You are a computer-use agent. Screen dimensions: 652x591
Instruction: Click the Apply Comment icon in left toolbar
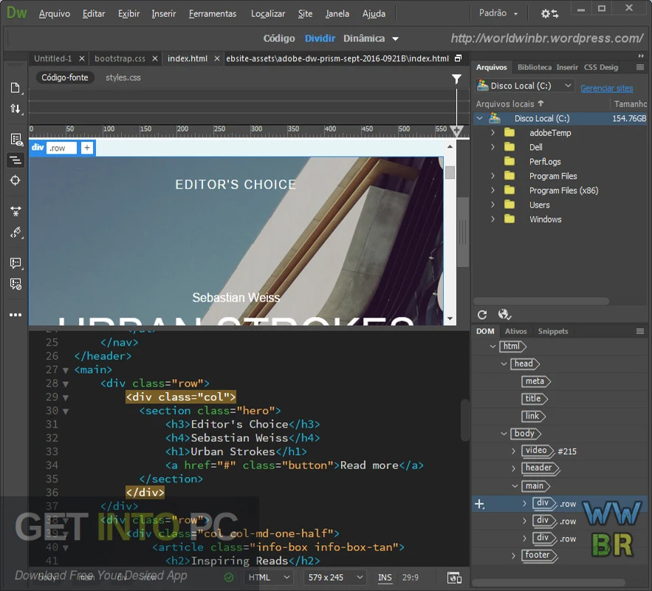[15, 262]
